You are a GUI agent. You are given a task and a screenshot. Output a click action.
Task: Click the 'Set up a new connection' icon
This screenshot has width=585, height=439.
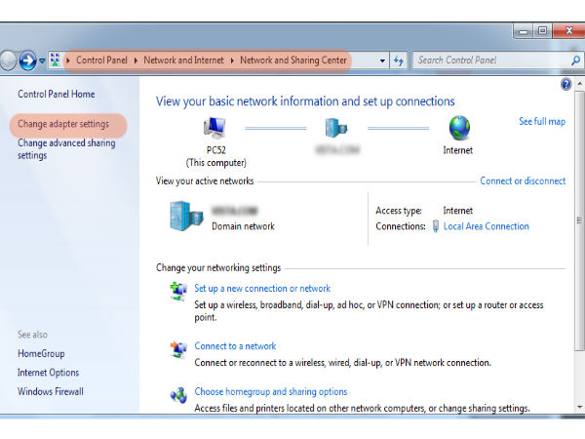click(x=178, y=291)
